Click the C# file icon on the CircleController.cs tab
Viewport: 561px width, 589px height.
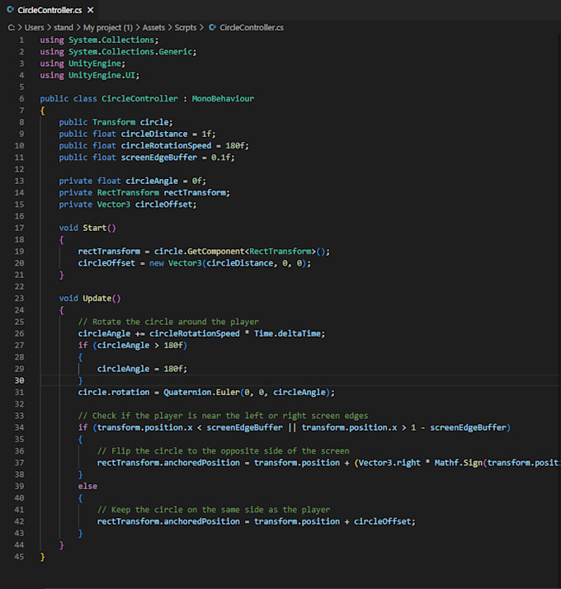click(x=10, y=10)
